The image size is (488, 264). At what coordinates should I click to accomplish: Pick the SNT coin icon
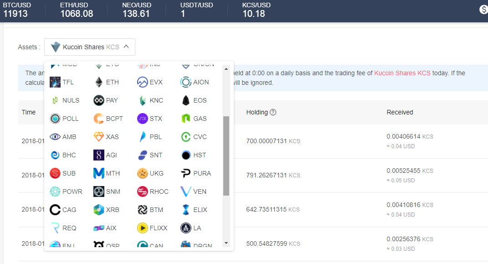(x=142, y=155)
